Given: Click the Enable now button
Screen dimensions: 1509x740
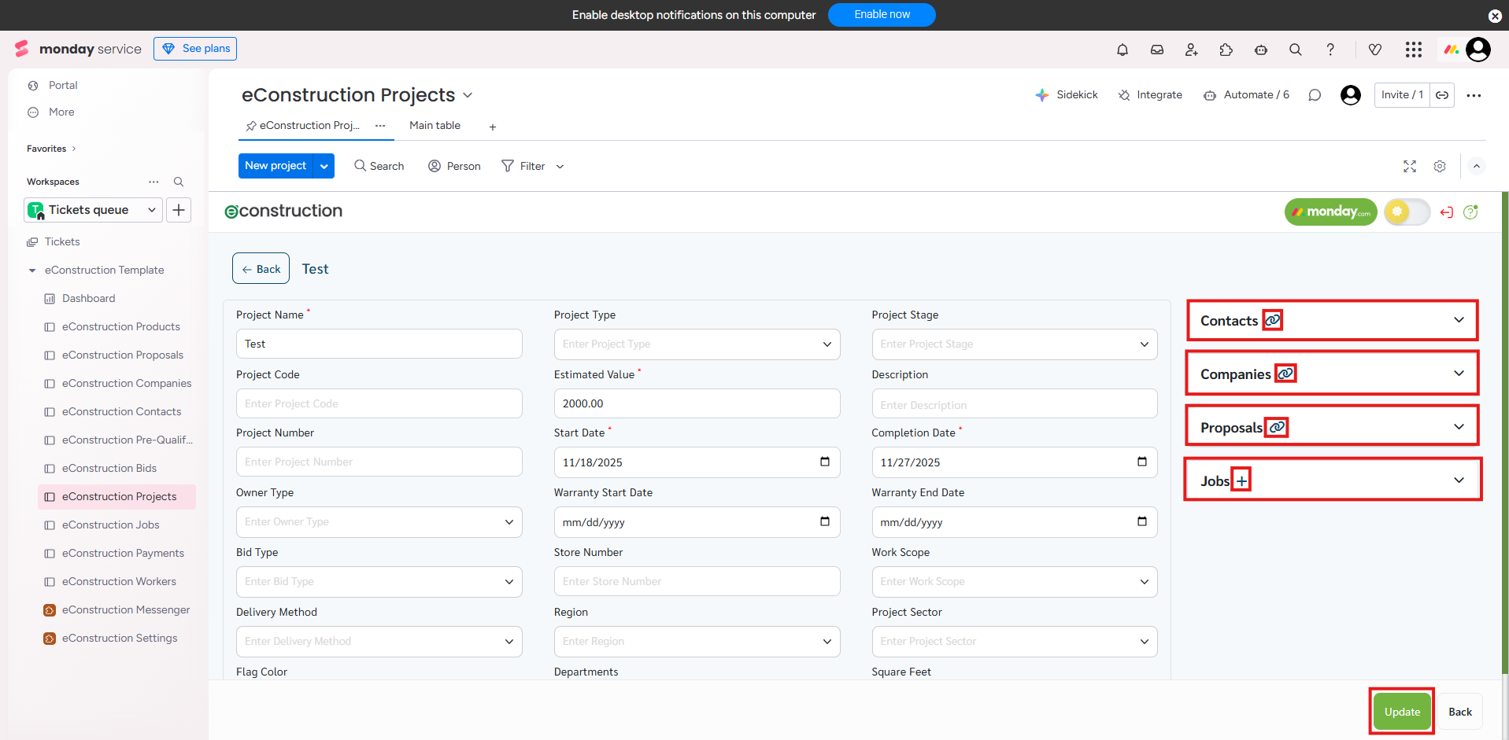Looking at the screenshot, I should (x=882, y=15).
